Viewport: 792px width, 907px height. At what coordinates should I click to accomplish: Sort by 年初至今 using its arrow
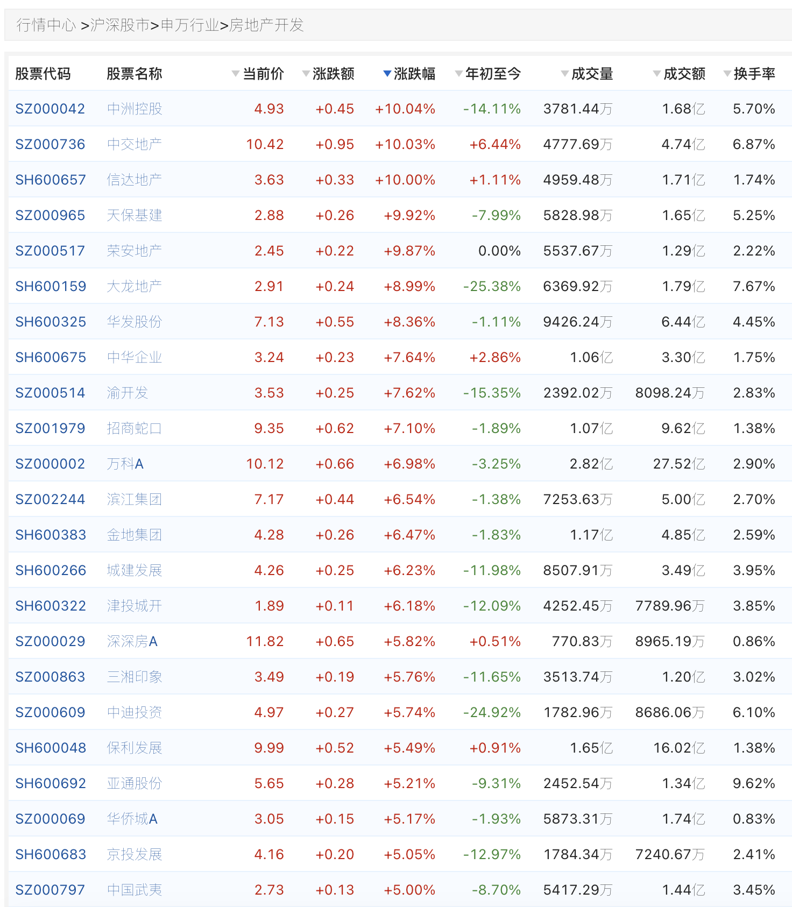[x=458, y=74]
